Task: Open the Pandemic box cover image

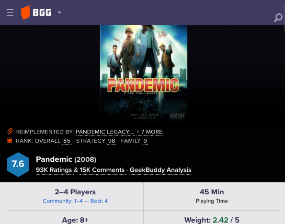Action: 144,73
